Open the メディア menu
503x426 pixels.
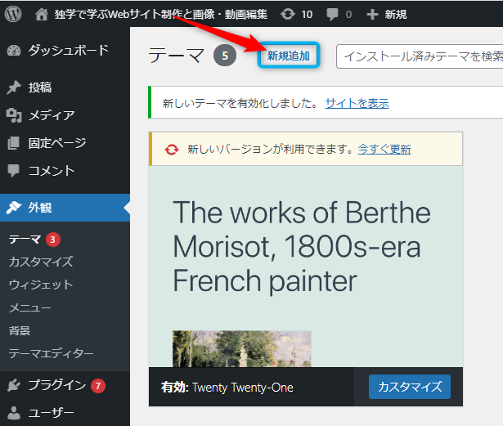click(52, 115)
